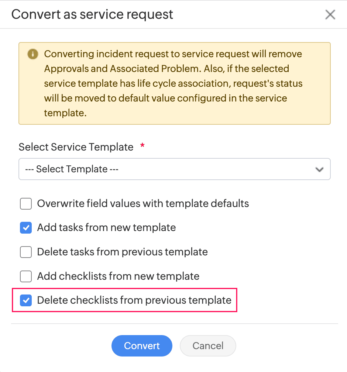Click the 'Add checklists from new template' label text
The width and height of the screenshot is (347, 372).
coord(118,276)
